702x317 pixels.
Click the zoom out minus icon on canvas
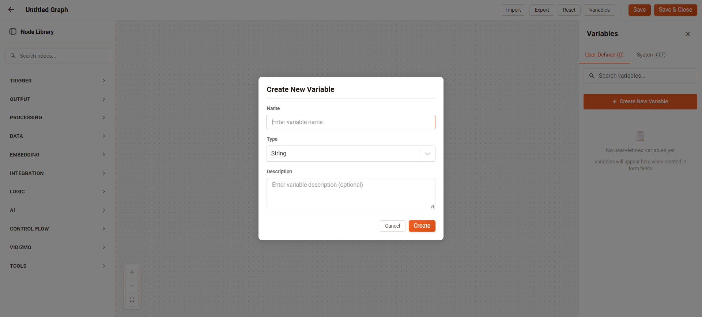[132, 286]
